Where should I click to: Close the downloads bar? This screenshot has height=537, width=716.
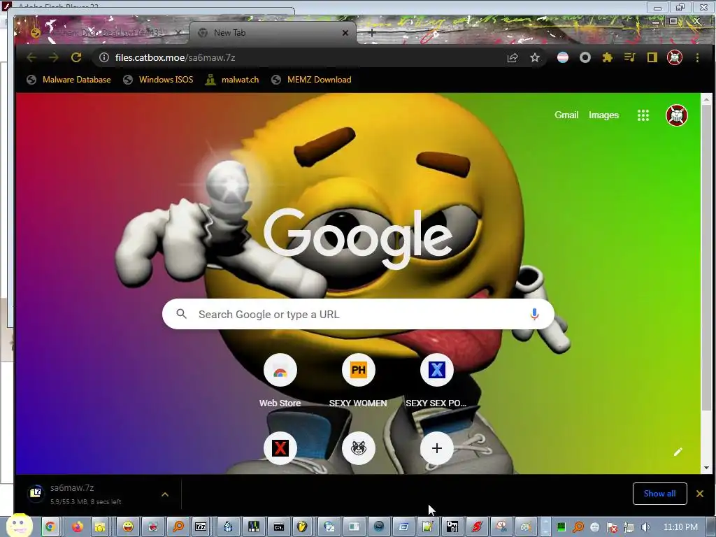[x=699, y=494]
